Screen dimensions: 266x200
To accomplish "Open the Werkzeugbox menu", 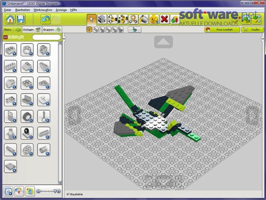I will pyautogui.click(x=43, y=10).
